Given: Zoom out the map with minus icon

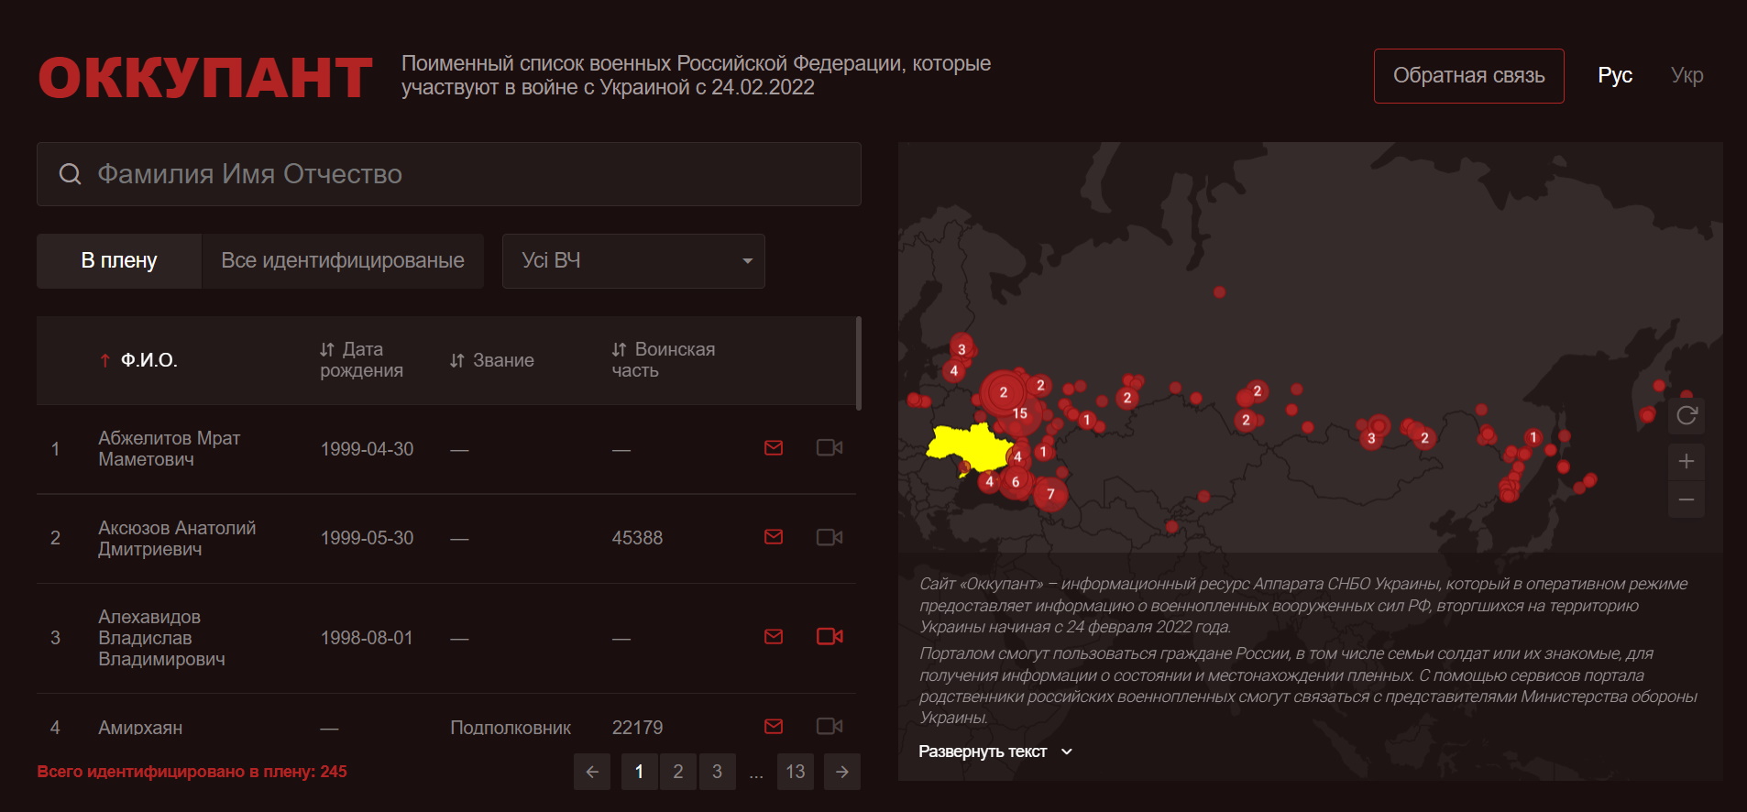Looking at the screenshot, I should pyautogui.click(x=1687, y=500).
